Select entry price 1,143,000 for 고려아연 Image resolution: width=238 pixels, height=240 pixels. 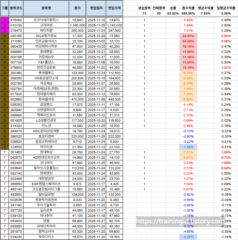coord(114,25)
